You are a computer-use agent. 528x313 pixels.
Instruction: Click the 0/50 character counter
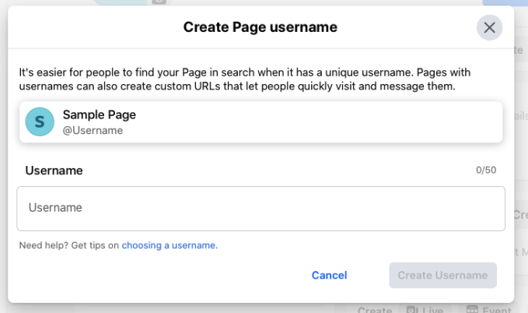pos(486,171)
